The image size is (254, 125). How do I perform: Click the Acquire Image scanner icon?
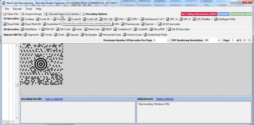(23, 14)
